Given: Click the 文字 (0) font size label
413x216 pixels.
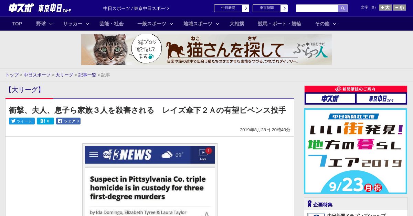Looking at the screenshot, I should (x=369, y=8).
